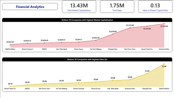Select Deepak Fert. label in Market Capitalization chart
The image size is (174, 98).
[113, 49]
